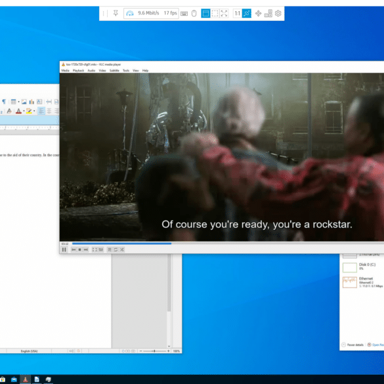Show VLC extended settings (equalizer) icon

[x=100, y=249]
